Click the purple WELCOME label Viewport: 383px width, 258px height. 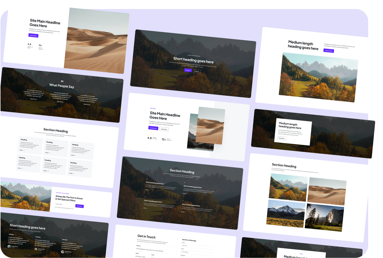153,108
